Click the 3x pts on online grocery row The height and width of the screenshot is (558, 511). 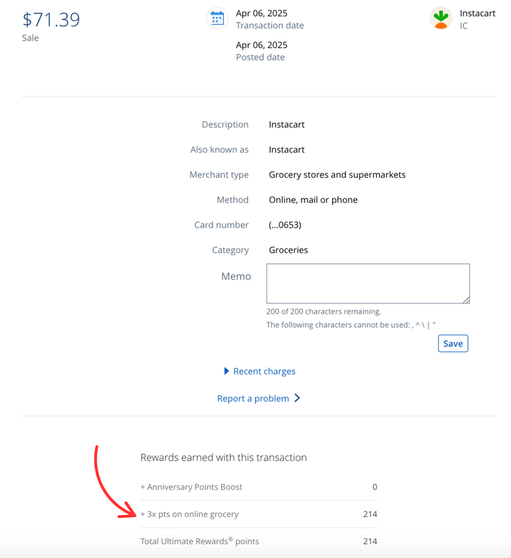coord(259,514)
